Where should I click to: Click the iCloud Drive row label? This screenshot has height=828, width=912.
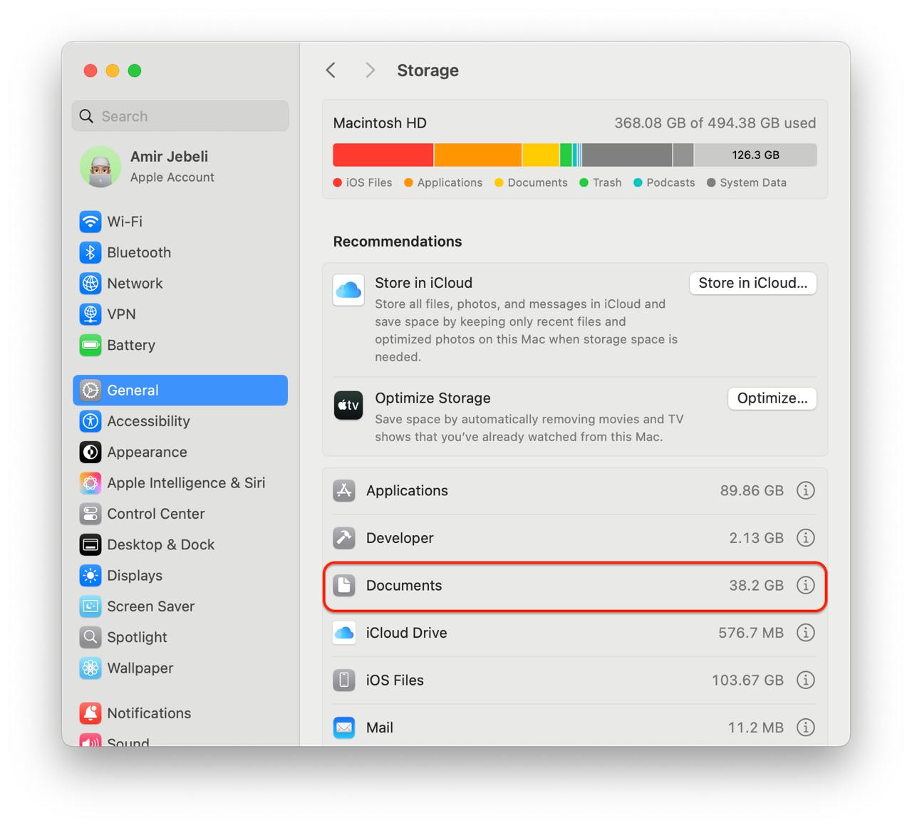[406, 633]
